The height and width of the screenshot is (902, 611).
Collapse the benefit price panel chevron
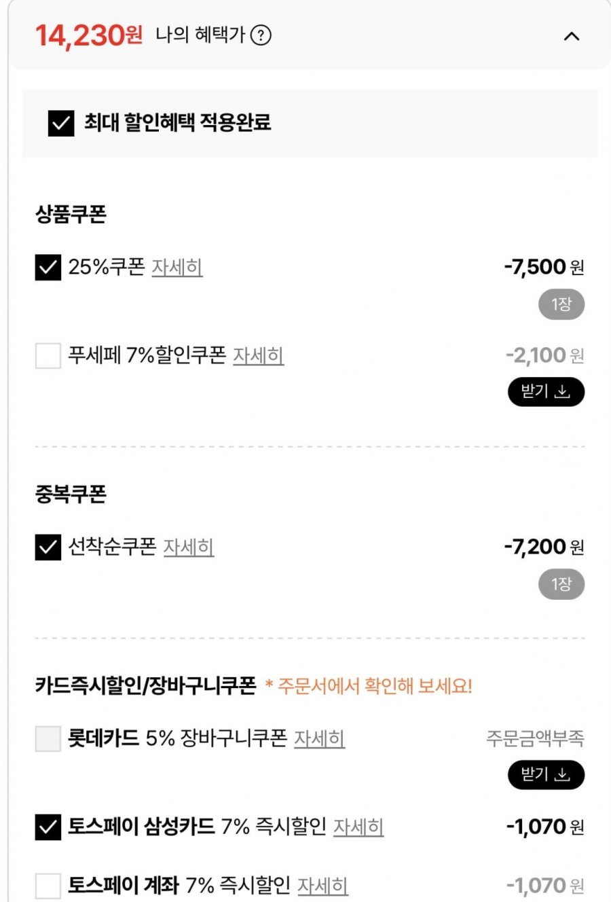tap(572, 36)
